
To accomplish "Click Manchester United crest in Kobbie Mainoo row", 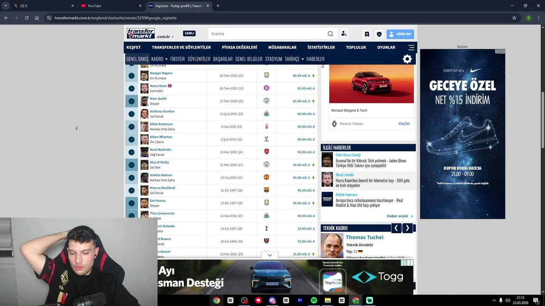I will [267, 177].
